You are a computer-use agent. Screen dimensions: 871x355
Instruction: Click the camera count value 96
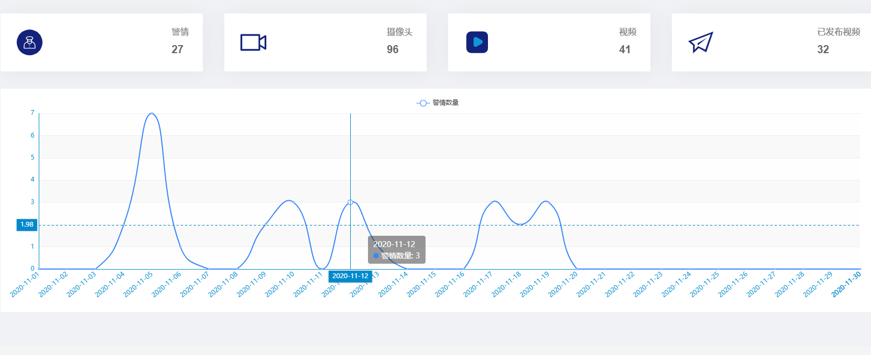tap(393, 49)
